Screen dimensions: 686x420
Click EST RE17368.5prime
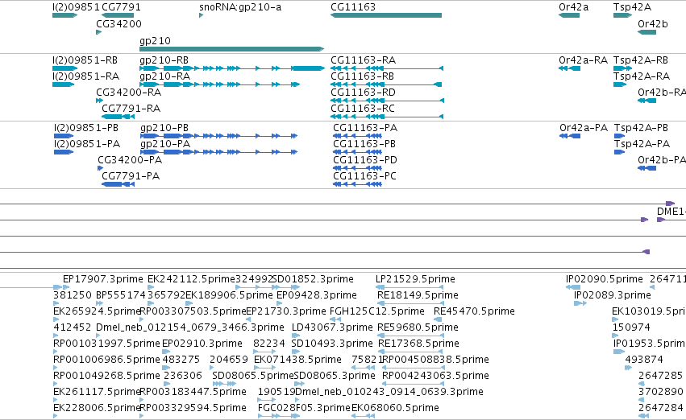pos(418,344)
